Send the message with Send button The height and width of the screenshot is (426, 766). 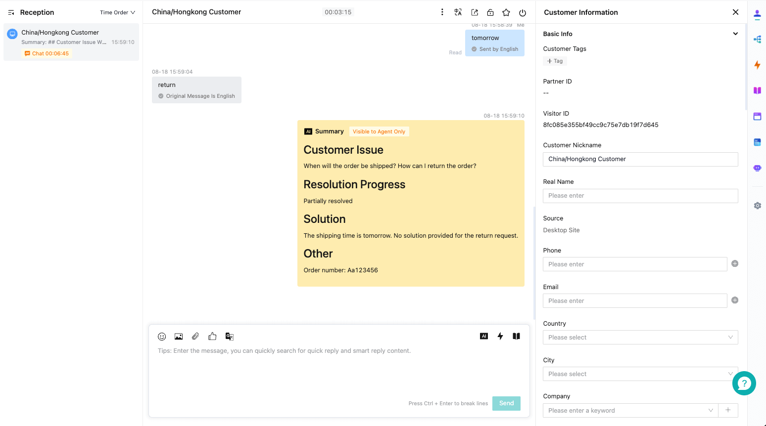[x=506, y=403]
